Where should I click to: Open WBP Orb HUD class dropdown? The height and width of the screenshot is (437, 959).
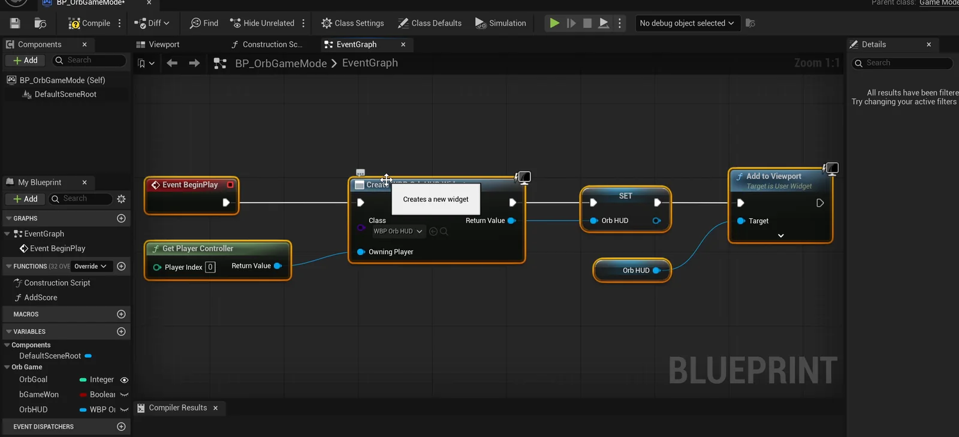[397, 231]
